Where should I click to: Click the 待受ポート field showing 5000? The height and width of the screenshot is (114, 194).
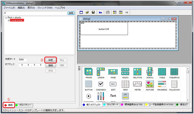coord(23,60)
